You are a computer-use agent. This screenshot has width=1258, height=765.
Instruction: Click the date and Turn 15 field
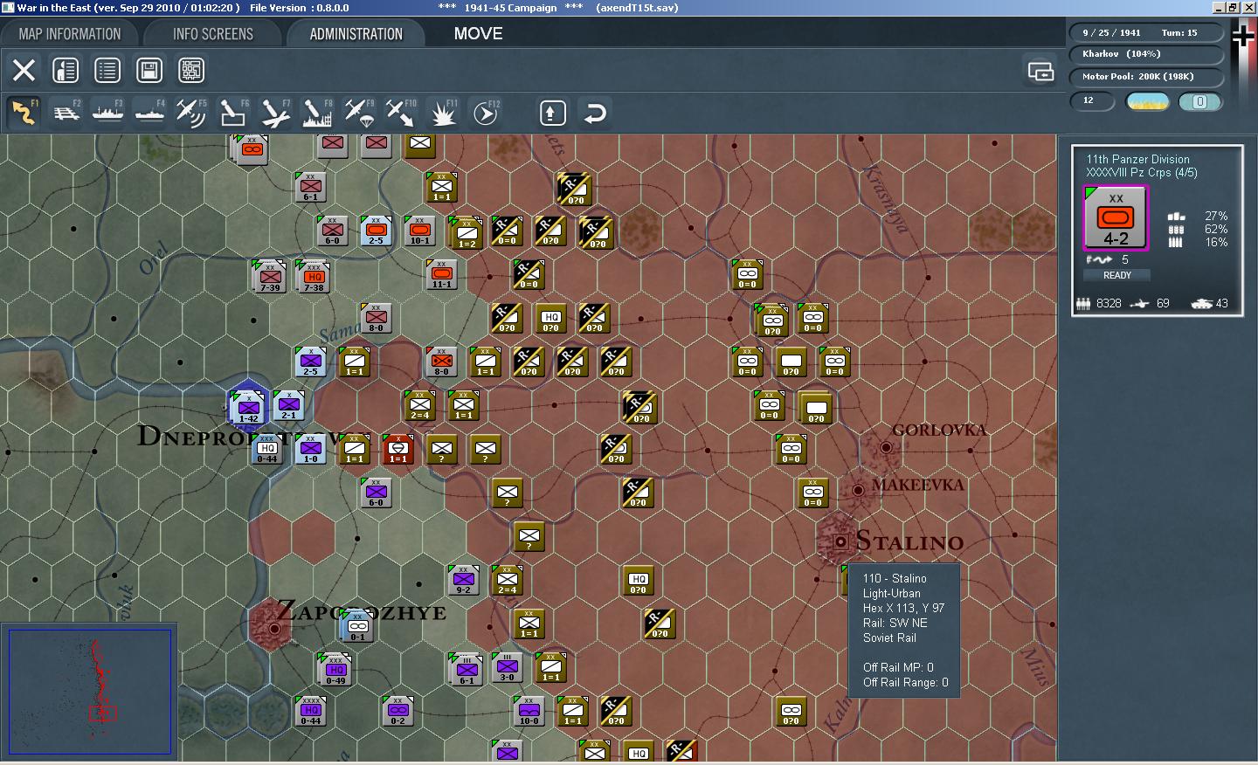tap(1146, 32)
